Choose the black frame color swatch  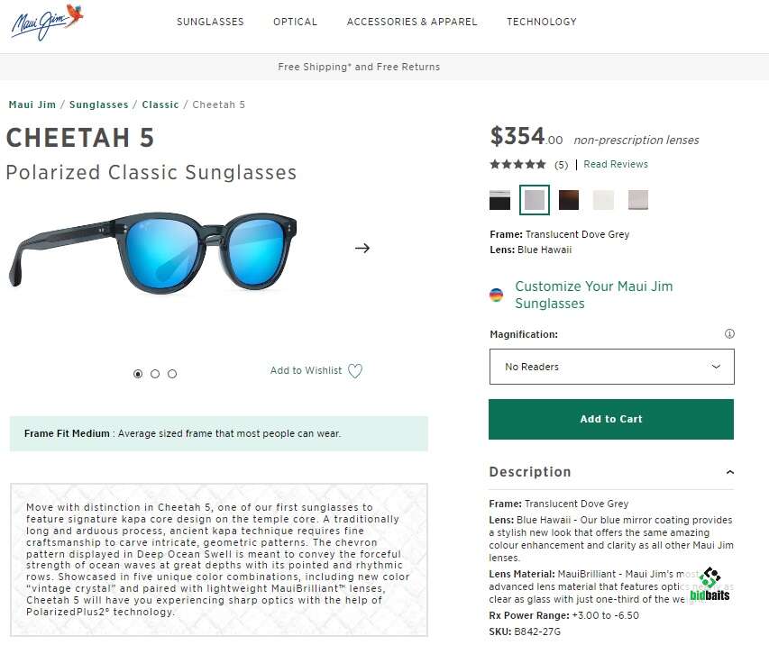[x=499, y=200]
